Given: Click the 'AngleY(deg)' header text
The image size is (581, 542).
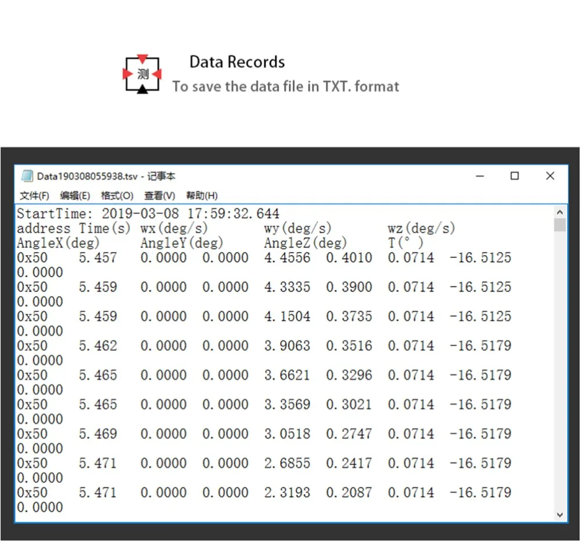Looking at the screenshot, I should (182, 243).
